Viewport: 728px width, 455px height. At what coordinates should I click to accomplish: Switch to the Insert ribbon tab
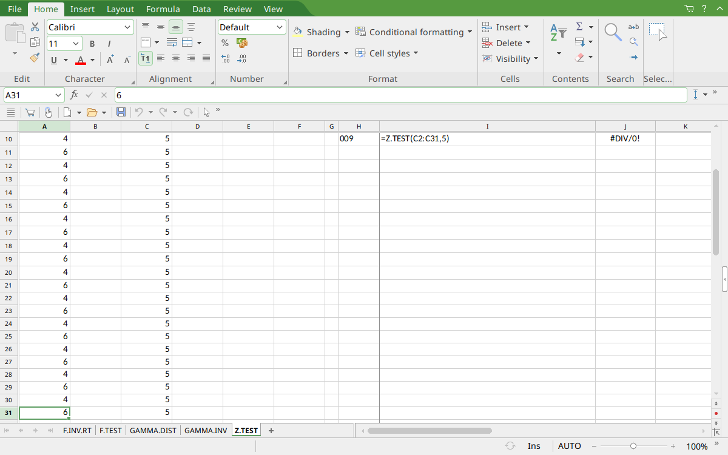[x=82, y=9]
